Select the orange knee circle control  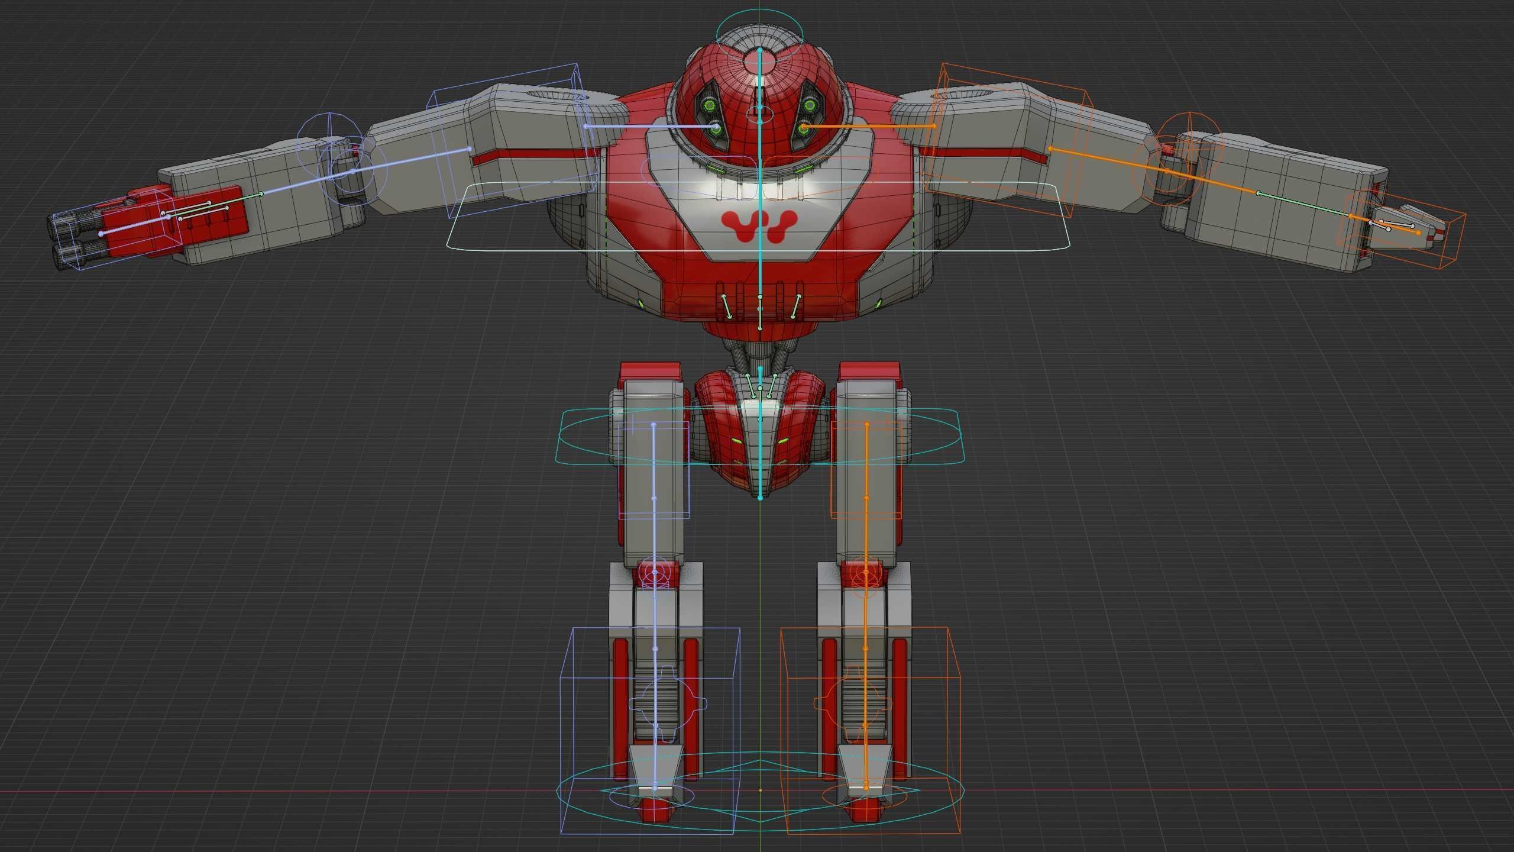point(865,573)
